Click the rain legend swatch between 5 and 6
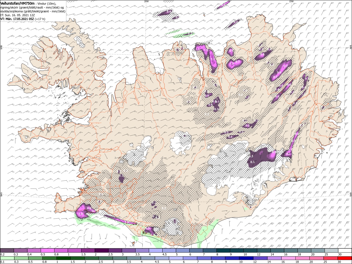Image resolution: width=352 pixels, height=264 pixels. [176, 258]
